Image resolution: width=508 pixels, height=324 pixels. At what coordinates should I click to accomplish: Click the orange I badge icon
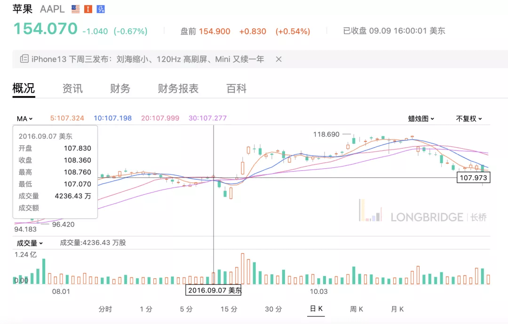88,9
